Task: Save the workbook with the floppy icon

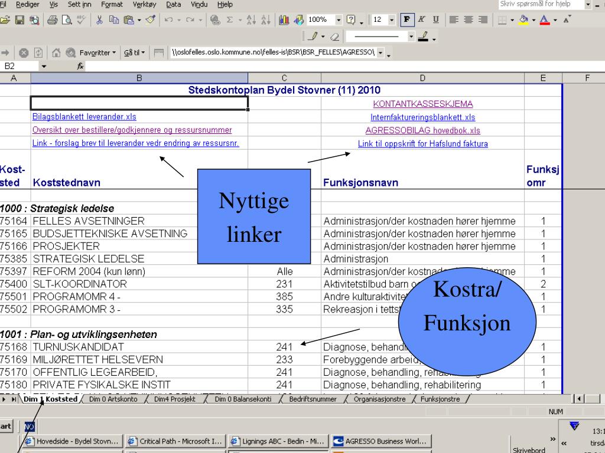Action: pos(19,19)
